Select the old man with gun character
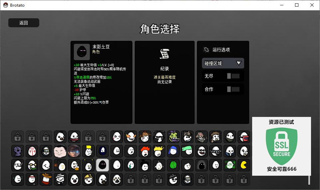The height and width of the screenshot is (190, 320). [x=202, y=137]
